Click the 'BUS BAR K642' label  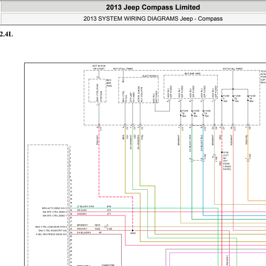pyautogui.click(x=193, y=74)
